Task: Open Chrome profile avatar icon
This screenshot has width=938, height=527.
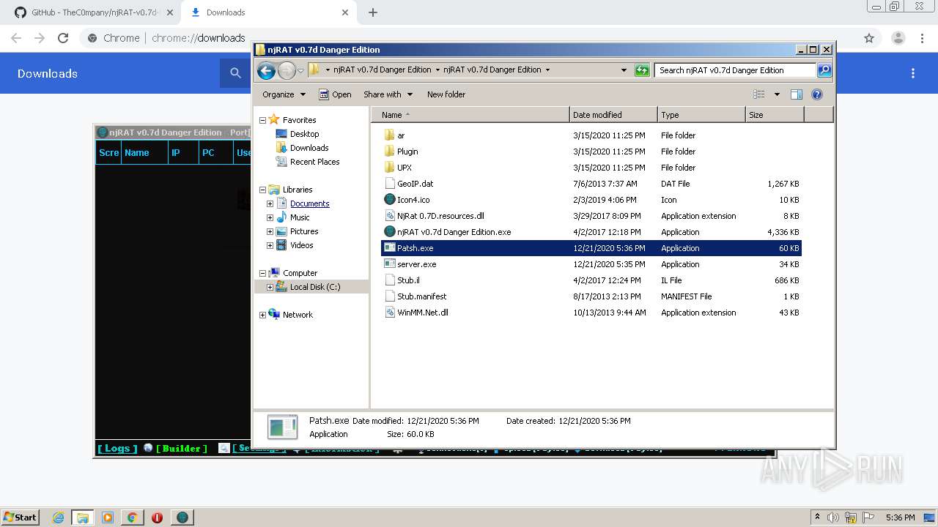Action: pyautogui.click(x=898, y=38)
